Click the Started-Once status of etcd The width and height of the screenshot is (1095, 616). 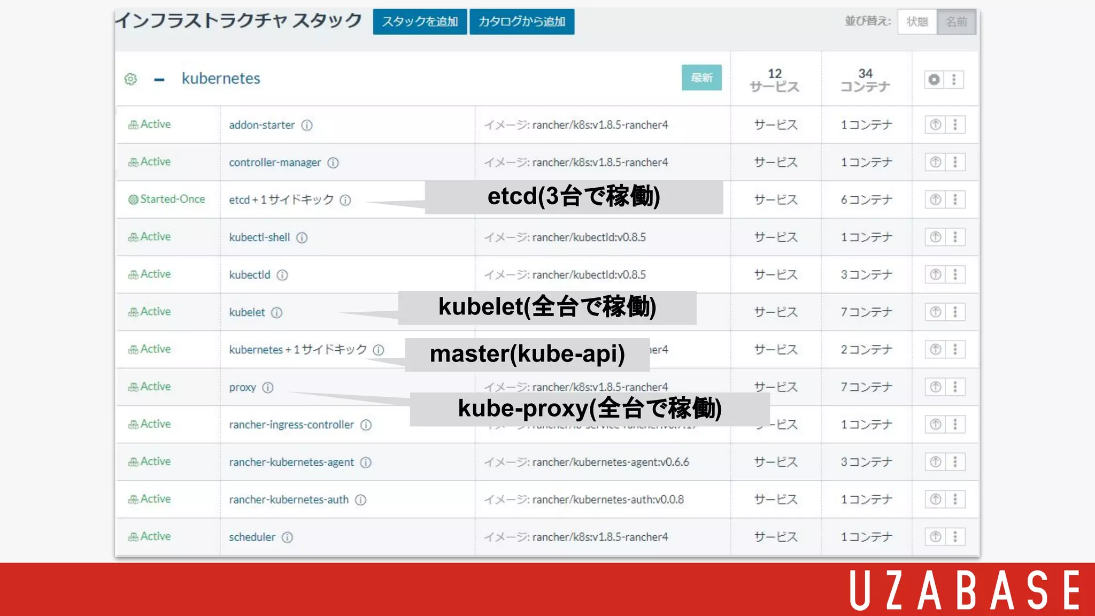point(167,199)
